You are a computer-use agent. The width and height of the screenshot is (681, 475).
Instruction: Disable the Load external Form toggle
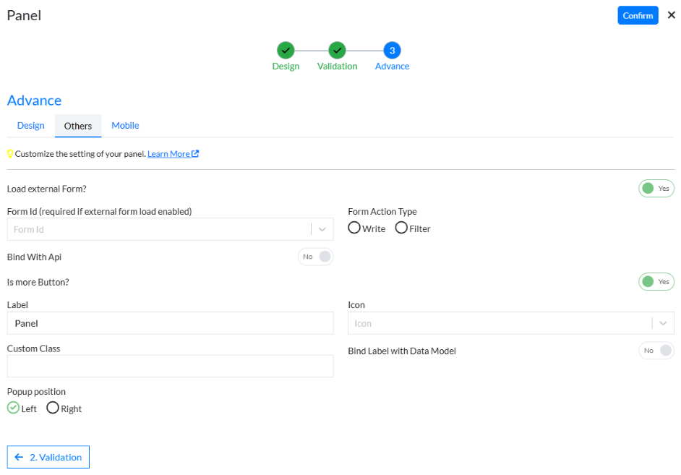pyautogui.click(x=656, y=188)
